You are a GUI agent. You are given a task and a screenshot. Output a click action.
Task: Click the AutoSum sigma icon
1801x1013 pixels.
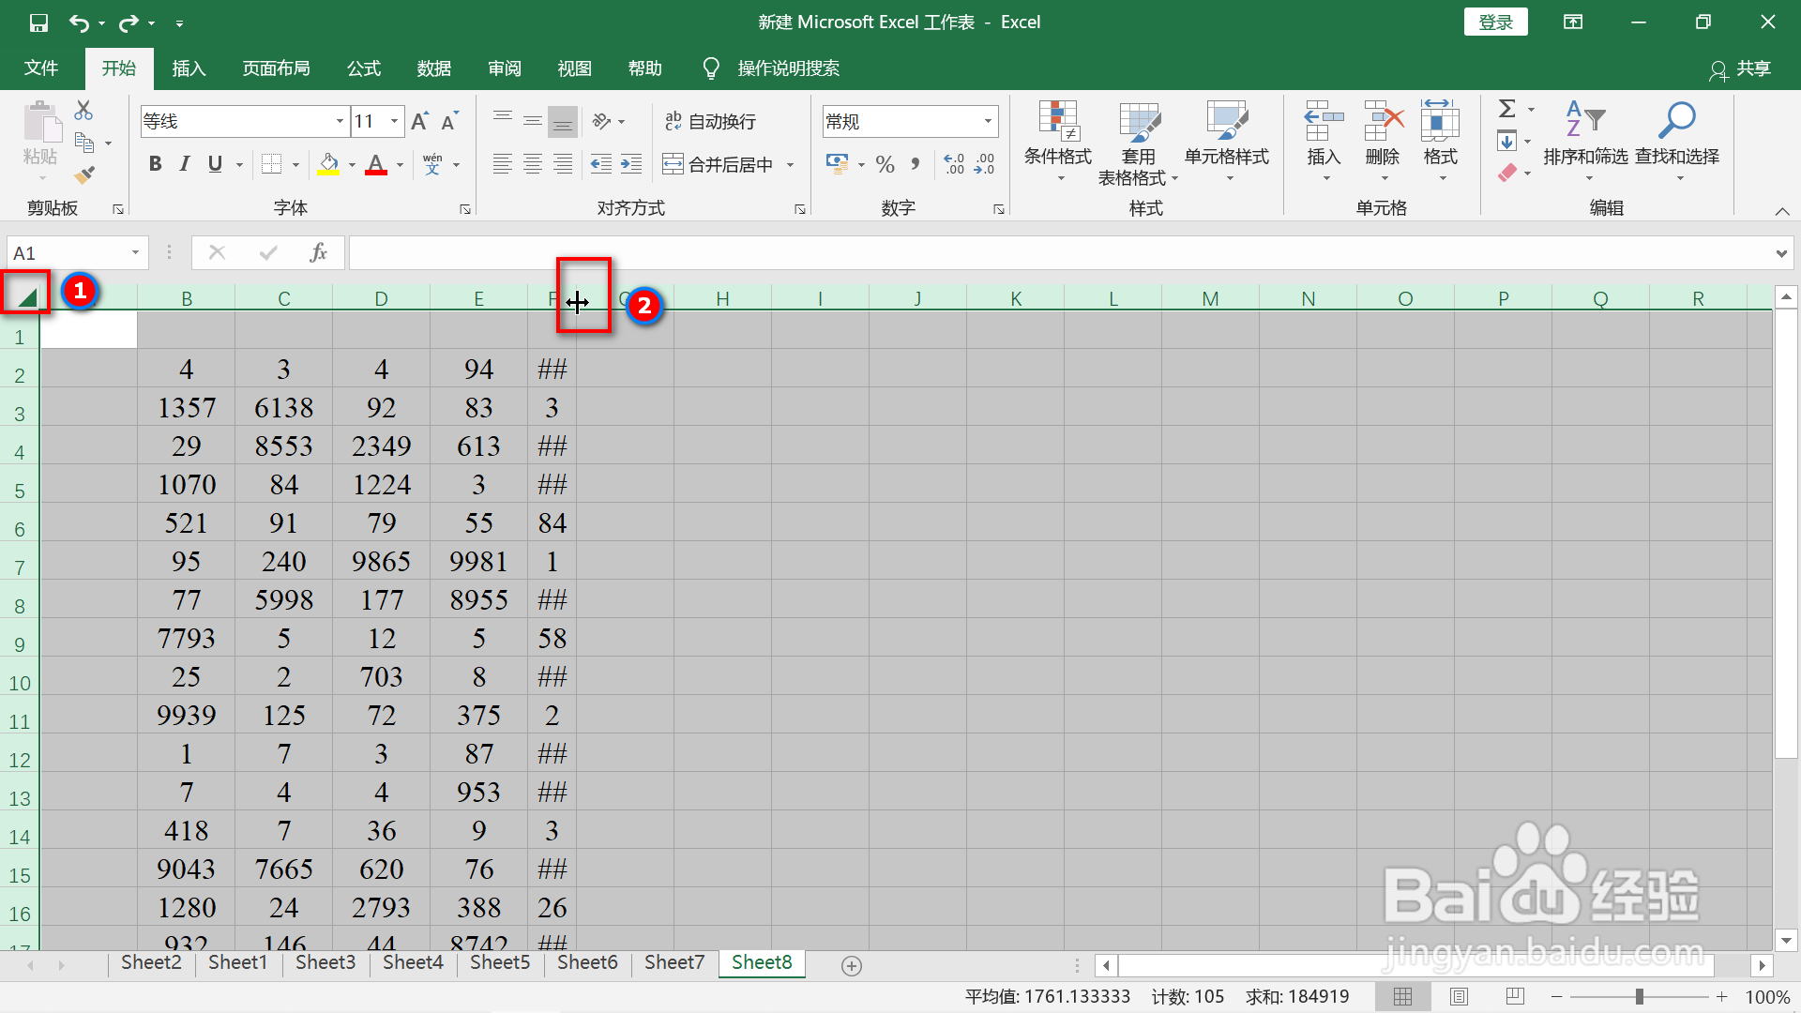[1506, 109]
